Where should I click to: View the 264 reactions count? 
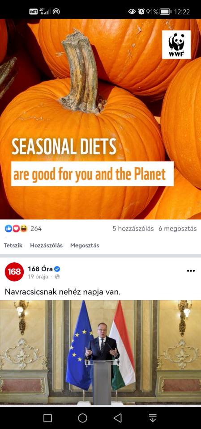(x=36, y=229)
